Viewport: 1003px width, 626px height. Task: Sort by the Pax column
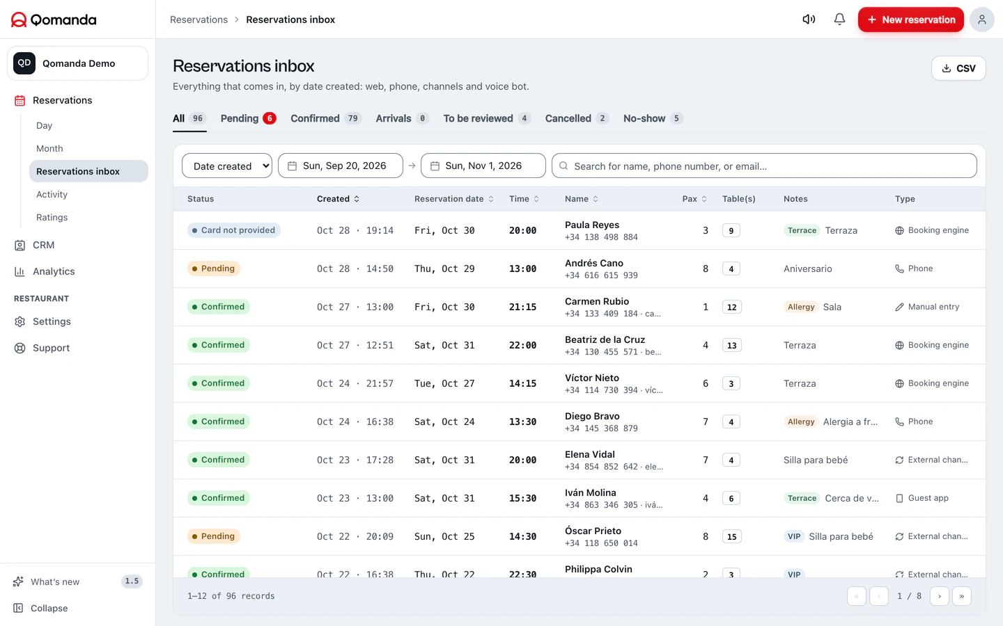coord(694,199)
